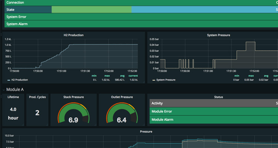Open the System Pressure panel title menu

pyautogui.click(x=218, y=35)
